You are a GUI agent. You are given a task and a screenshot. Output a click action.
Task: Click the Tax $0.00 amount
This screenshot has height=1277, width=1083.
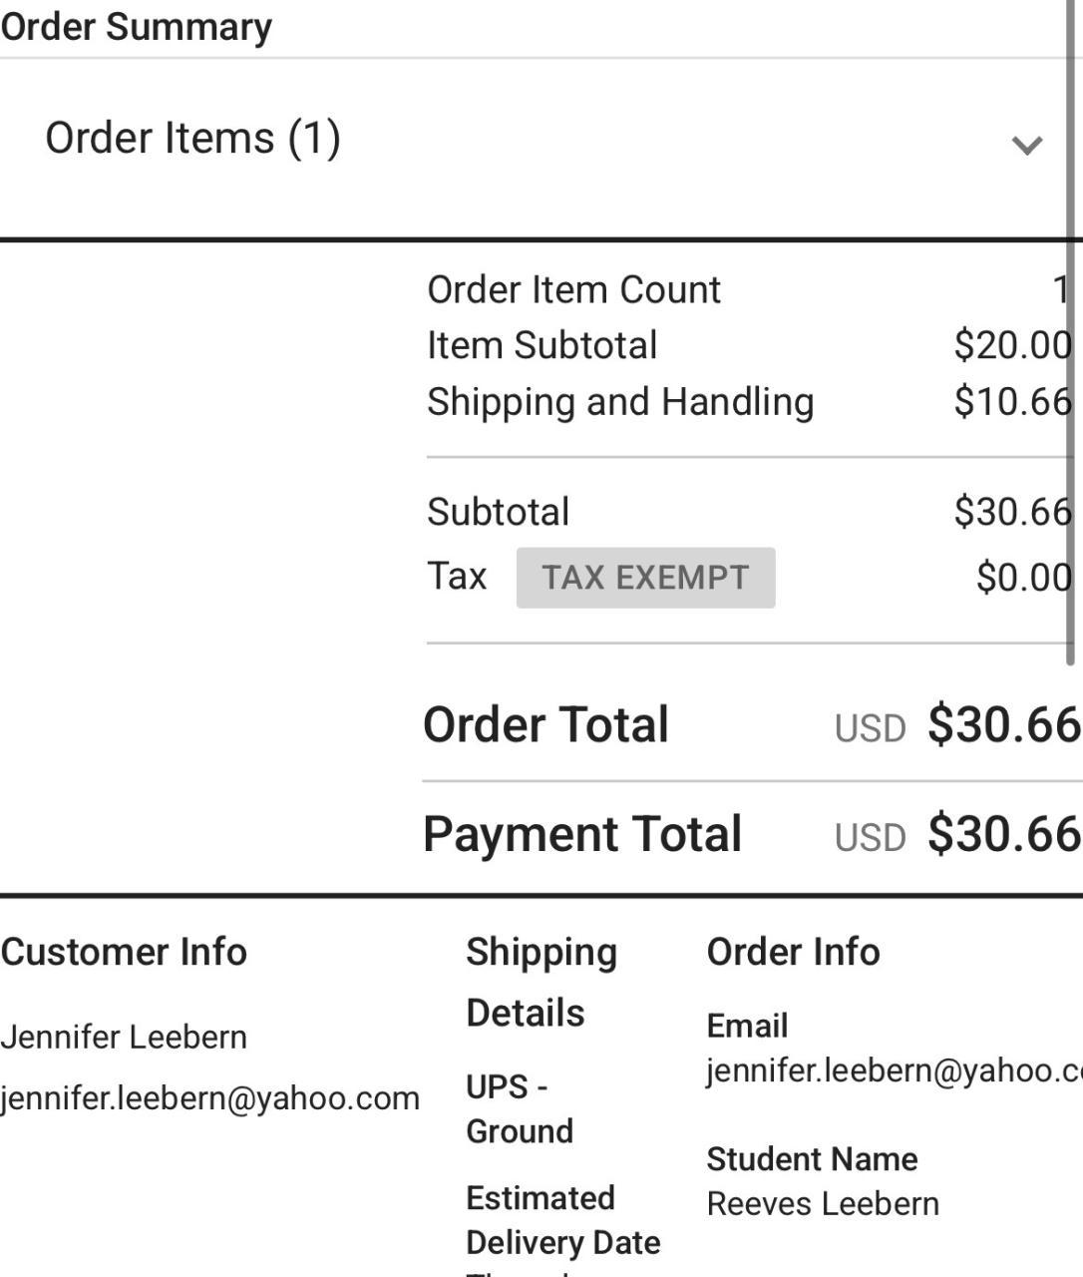(x=1023, y=578)
